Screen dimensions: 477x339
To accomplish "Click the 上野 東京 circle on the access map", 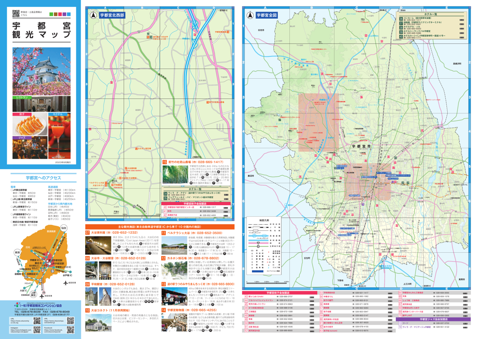I will tap(33, 294).
